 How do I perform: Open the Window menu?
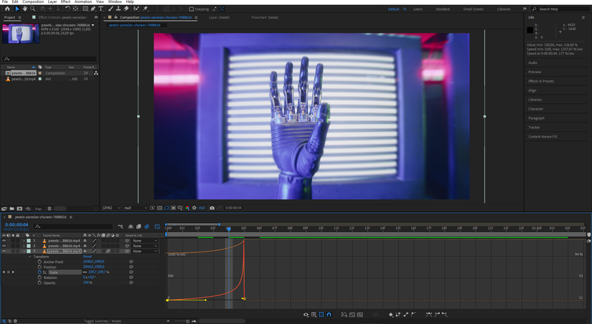click(115, 2)
